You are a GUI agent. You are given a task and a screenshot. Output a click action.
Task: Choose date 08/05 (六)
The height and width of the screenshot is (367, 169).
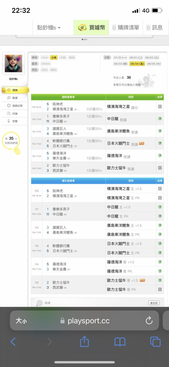[154, 63]
